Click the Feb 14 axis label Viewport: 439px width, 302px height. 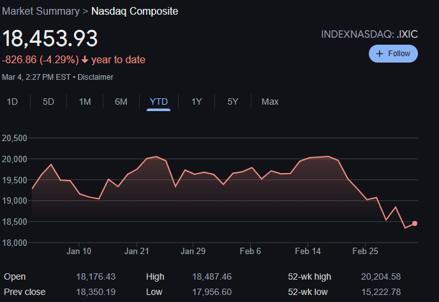(308, 251)
